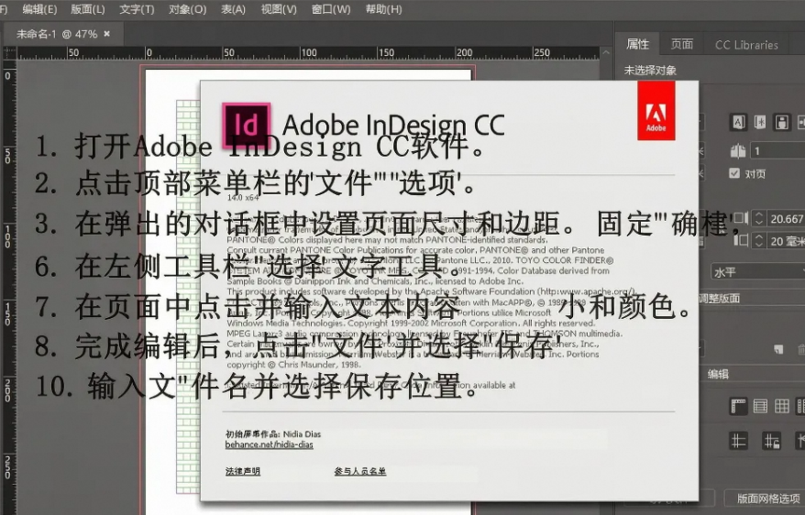Increase the 20 毫米 value with up arrow
Viewport: 805px width, 515px height.
759,237
